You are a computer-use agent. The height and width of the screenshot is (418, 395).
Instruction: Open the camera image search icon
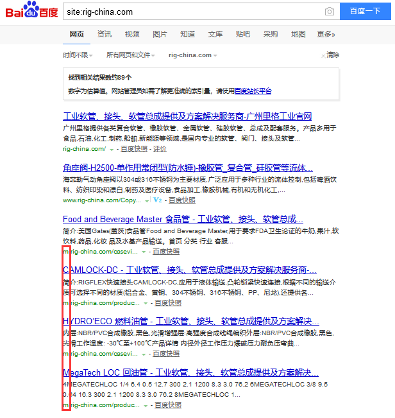coord(329,12)
